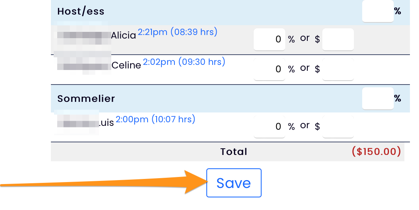The width and height of the screenshot is (419, 210).
Task: Click Luis's percent input field
Action: pyautogui.click(x=269, y=126)
